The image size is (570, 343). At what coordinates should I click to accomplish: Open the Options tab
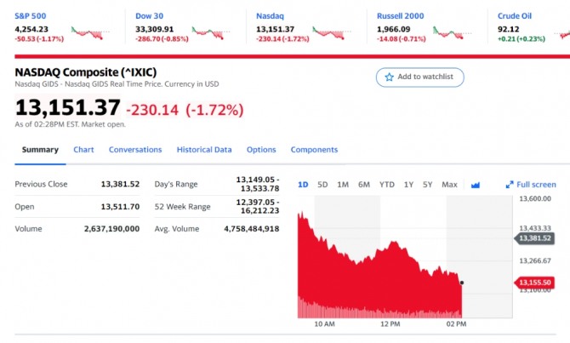pos(261,150)
